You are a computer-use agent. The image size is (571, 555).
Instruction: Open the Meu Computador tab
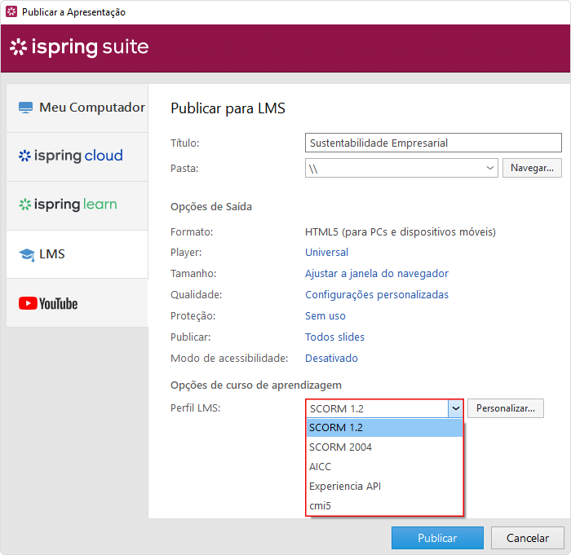click(77, 108)
